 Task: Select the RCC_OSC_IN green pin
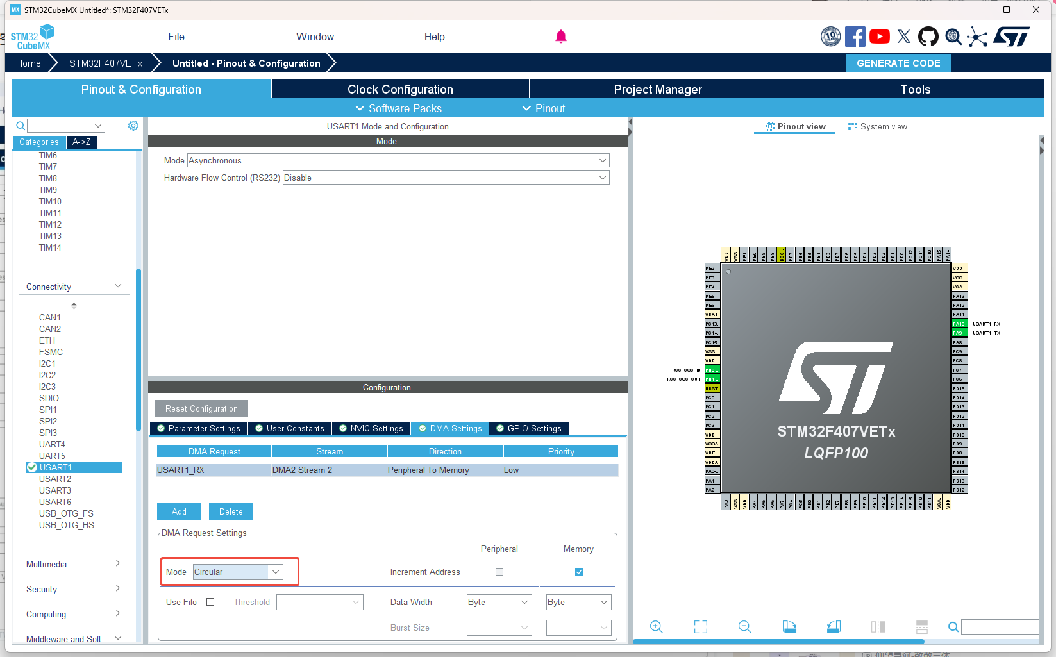(712, 370)
